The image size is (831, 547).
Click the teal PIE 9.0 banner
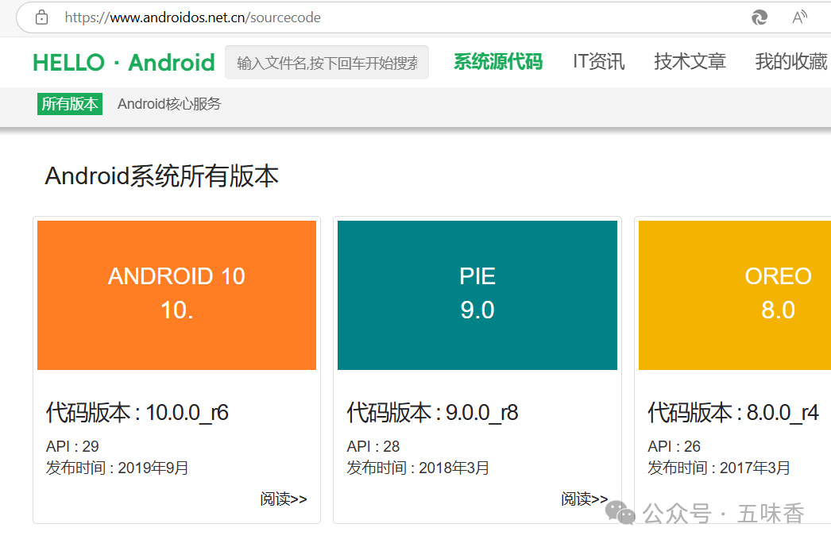point(477,295)
